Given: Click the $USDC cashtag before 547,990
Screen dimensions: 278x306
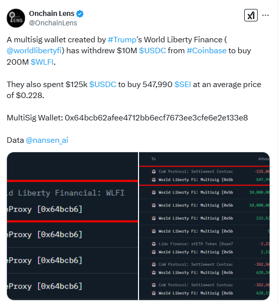Looking at the screenshot, I should (103, 85).
